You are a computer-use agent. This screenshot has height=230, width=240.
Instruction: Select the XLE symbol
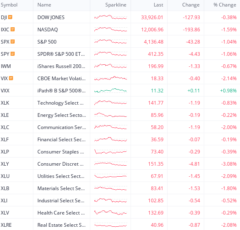click(x=5, y=115)
